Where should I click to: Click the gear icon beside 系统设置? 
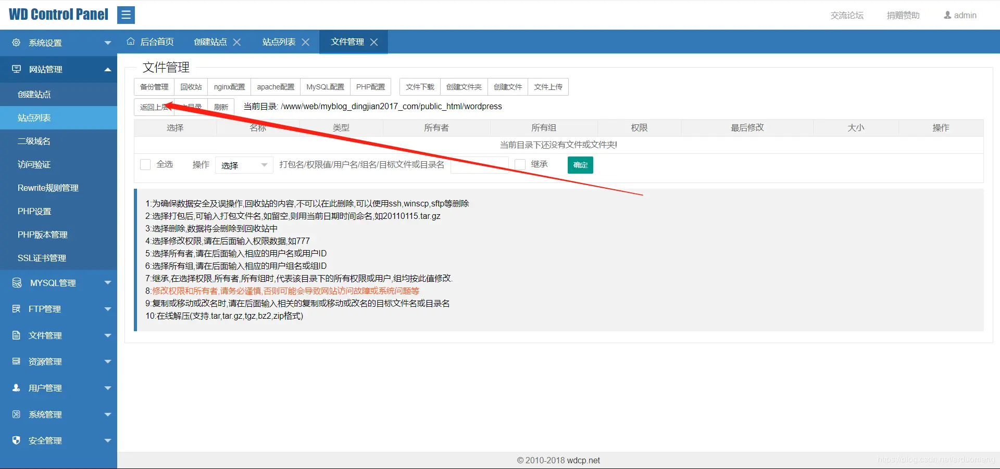(16, 43)
